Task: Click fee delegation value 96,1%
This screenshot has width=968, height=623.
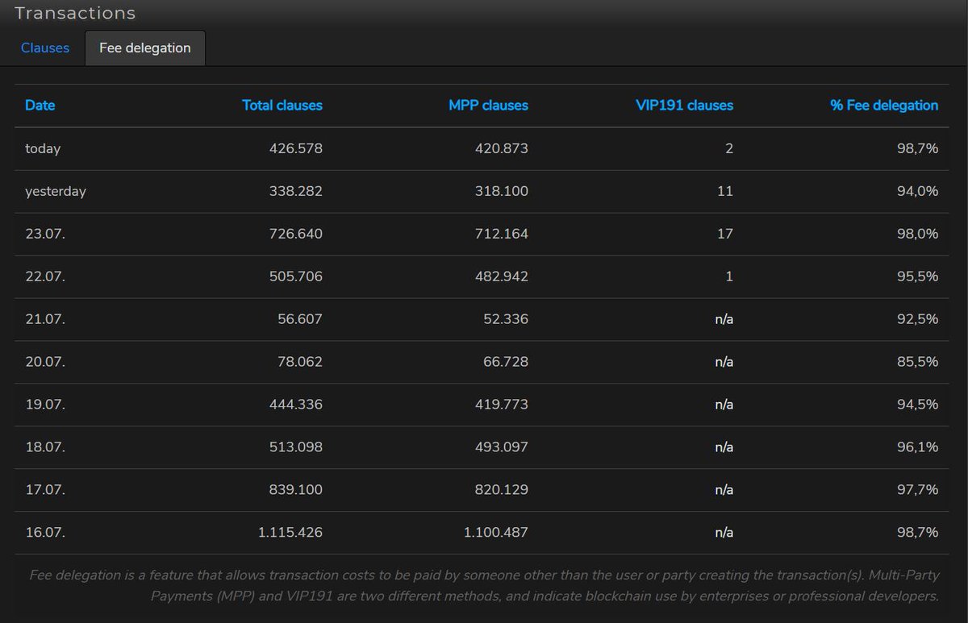Action: 917,447
